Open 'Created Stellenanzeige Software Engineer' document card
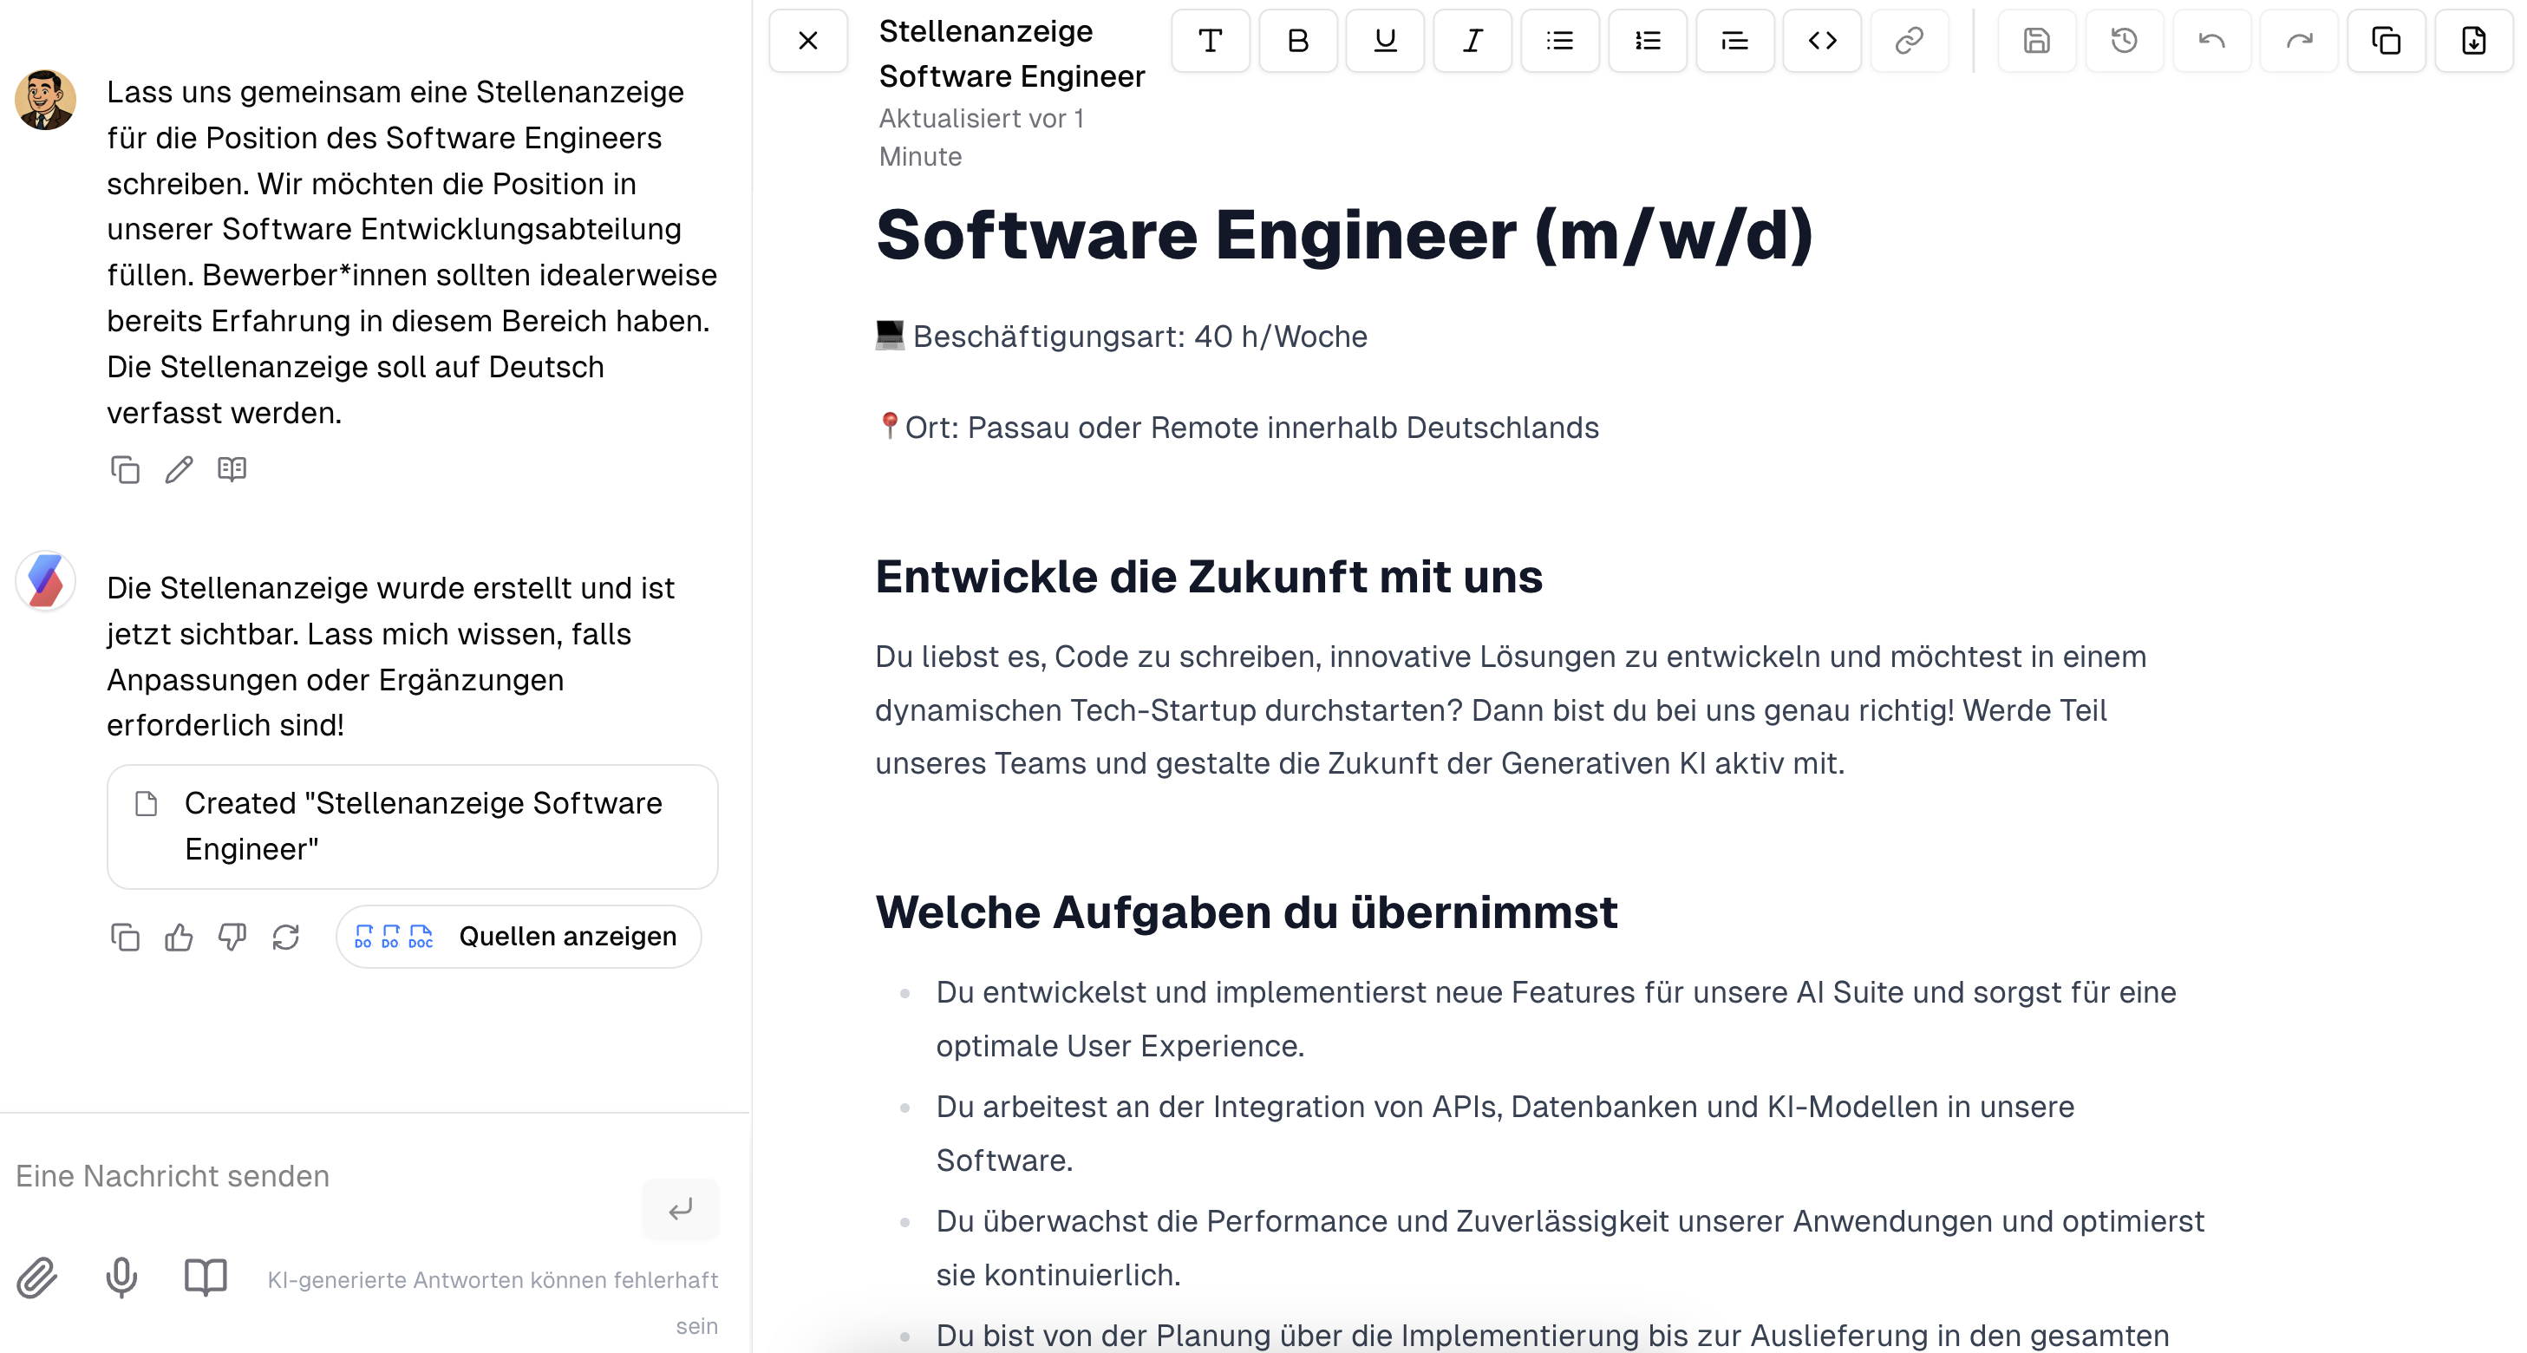2527x1353 pixels. (412, 827)
